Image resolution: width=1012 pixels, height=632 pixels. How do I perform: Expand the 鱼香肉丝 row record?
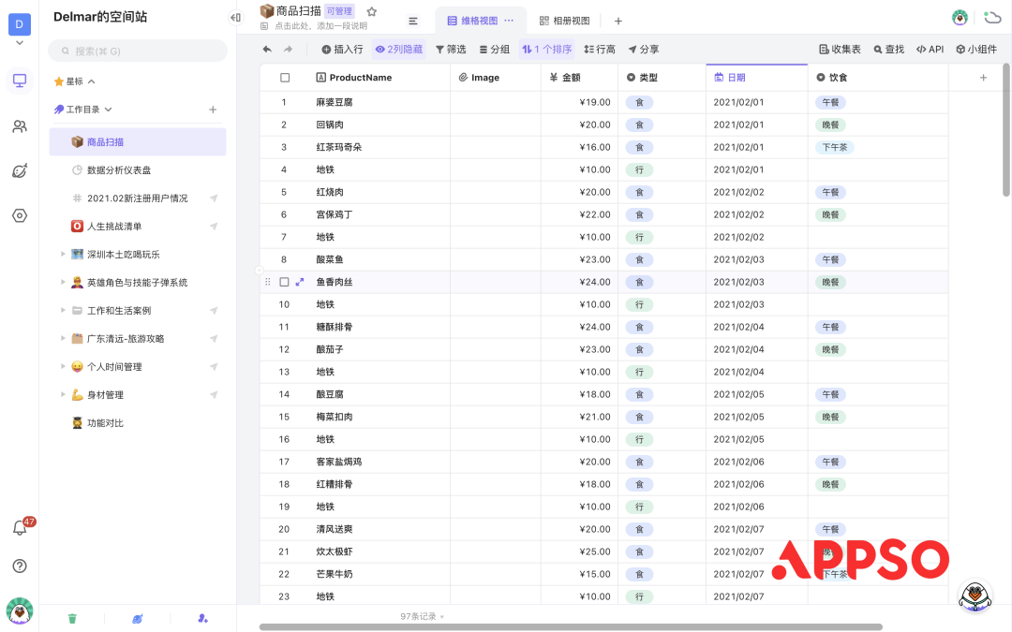[x=300, y=282]
